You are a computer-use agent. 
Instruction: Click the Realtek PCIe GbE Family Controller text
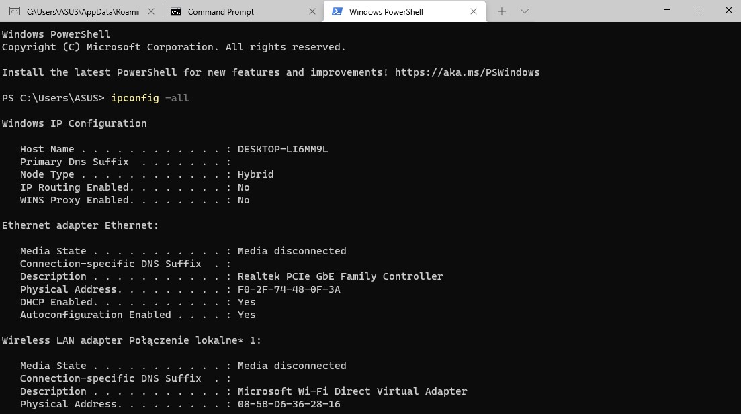[340, 276]
